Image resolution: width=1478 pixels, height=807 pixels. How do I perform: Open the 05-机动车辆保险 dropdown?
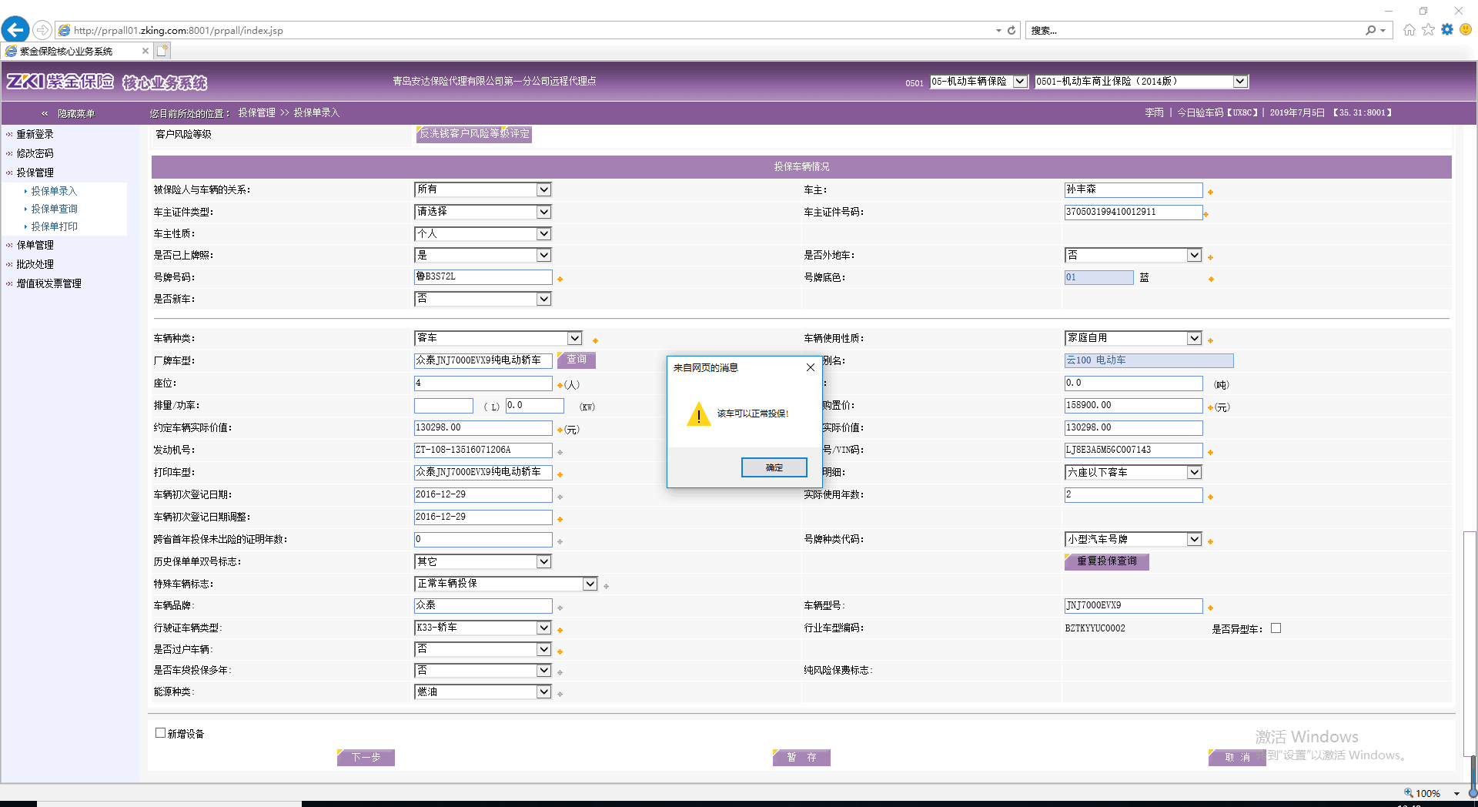pyautogui.click(x=979, y=82)
